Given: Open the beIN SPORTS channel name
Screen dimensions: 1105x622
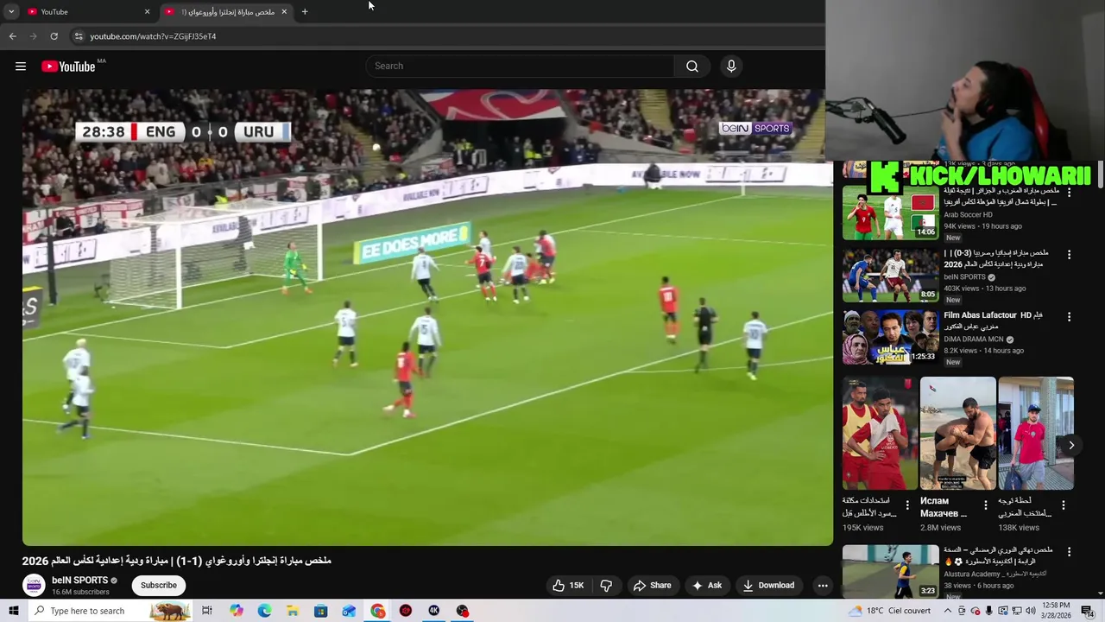Looking at the screenshot, I should tap(79, 581).
